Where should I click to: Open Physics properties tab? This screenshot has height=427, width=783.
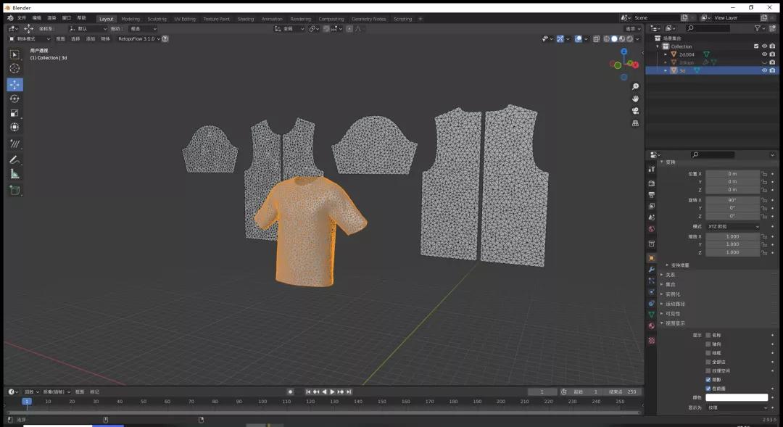pos(651,291)
